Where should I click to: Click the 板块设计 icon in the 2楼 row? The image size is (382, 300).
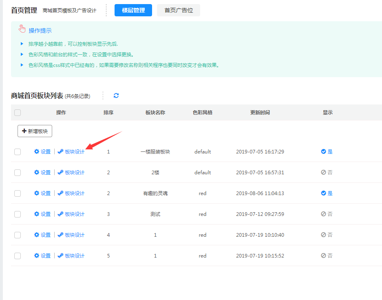tap(60, 172)
